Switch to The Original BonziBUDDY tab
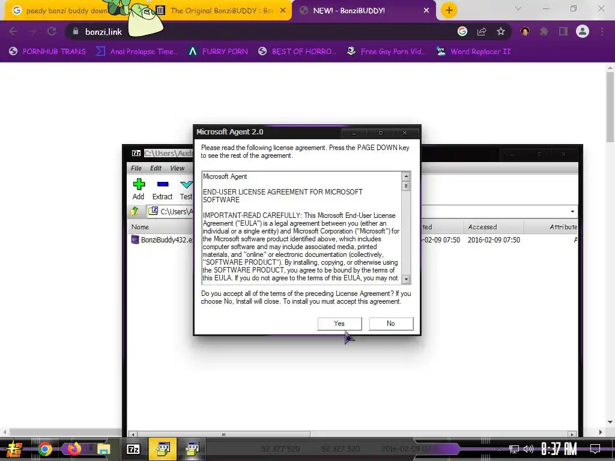 click(x=222, y=11)
